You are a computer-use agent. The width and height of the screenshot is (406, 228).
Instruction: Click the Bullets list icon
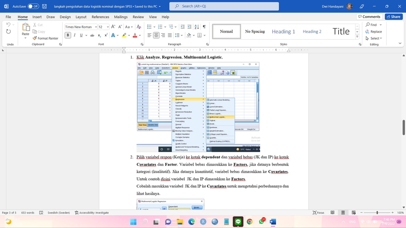click(x=149, y=27)
